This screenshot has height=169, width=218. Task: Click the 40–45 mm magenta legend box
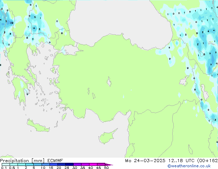pyautogui.click(x=93, y=165)
